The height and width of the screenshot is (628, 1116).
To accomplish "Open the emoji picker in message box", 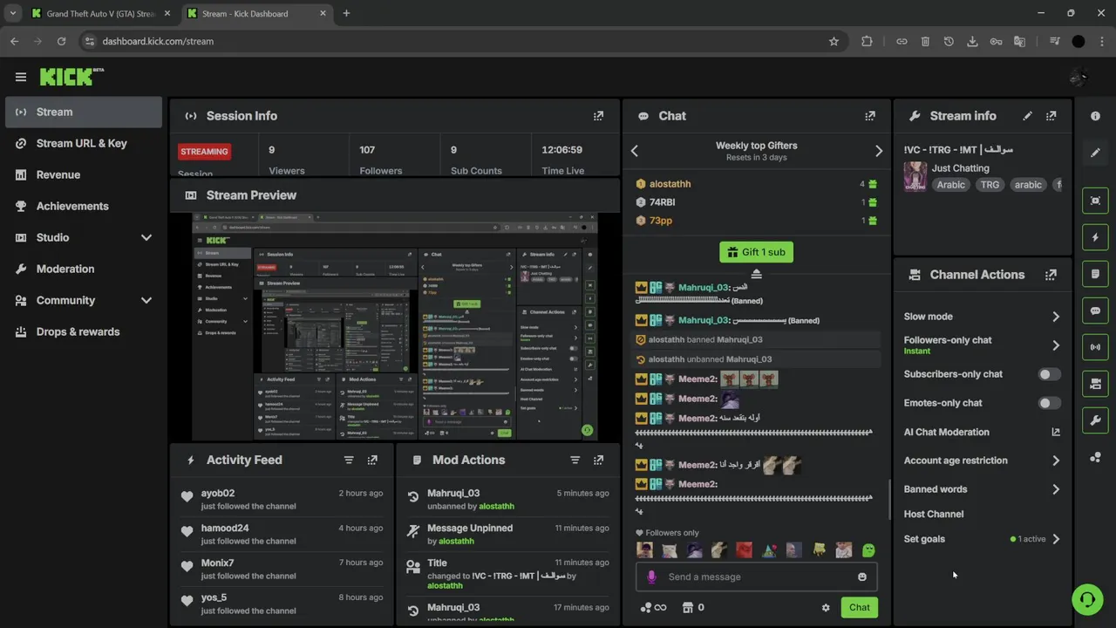I will click(862, 577).
